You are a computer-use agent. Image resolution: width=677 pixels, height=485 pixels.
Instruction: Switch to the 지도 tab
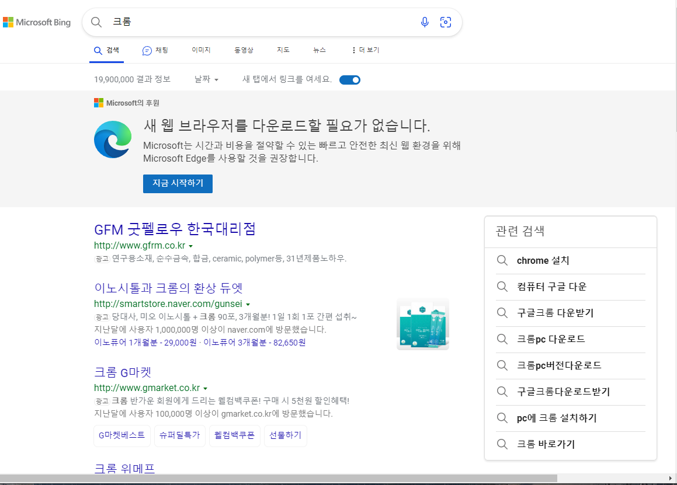point(283,50)
